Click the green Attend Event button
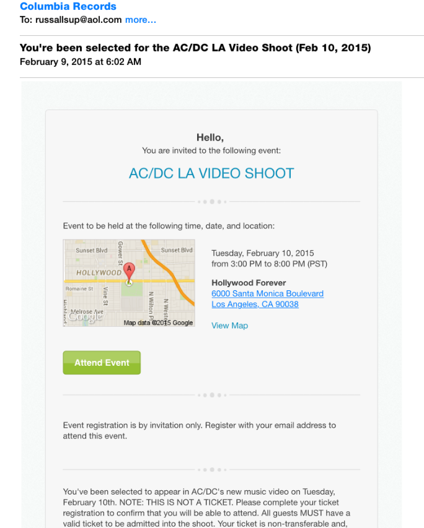Screen dimensions: 424x528 point(102,363)
